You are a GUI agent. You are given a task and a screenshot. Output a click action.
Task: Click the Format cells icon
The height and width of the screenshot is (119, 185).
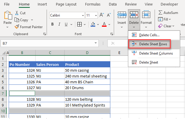[x=146, y=15]
